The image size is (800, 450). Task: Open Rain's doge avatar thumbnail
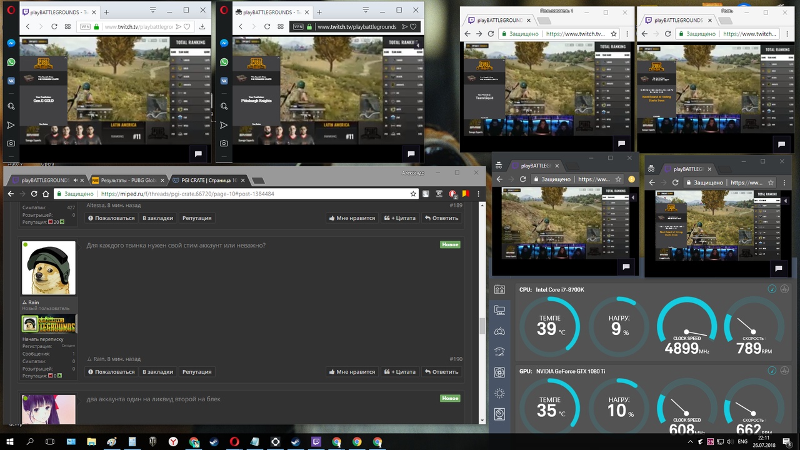click(49, 267)
